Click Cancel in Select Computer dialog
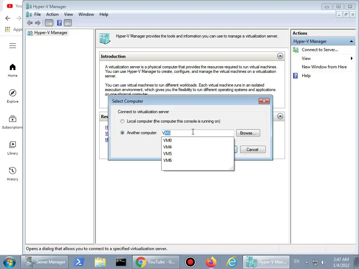The image size is (359, 269). [x=253, y=149]
